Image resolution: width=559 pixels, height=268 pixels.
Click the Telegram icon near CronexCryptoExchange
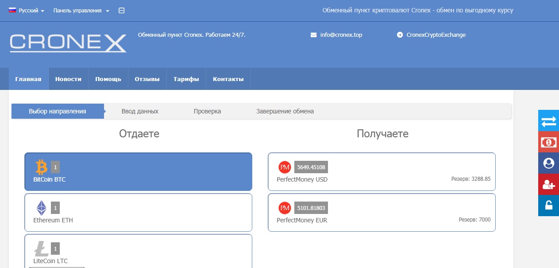pos(400,35)
